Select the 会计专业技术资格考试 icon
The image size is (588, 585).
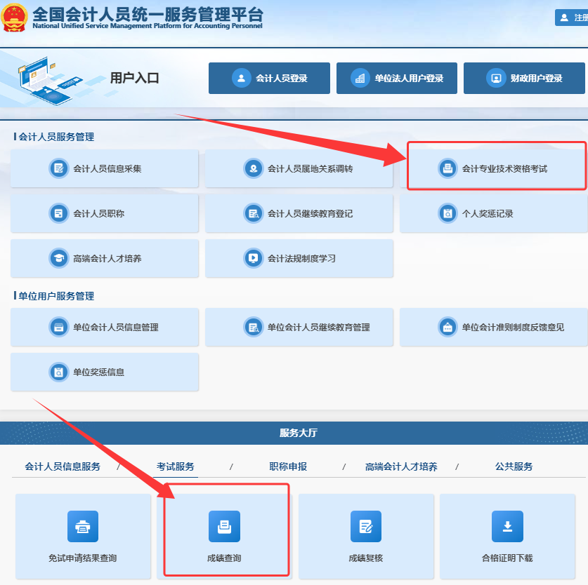[447, 169]
